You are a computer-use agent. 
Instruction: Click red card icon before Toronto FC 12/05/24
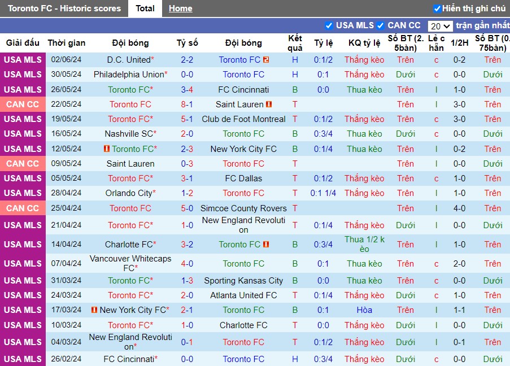(107, 149)
